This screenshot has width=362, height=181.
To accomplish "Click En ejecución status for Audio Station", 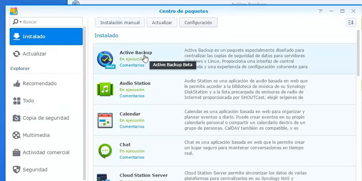I will pyautogui.click(x=132, y=90).
